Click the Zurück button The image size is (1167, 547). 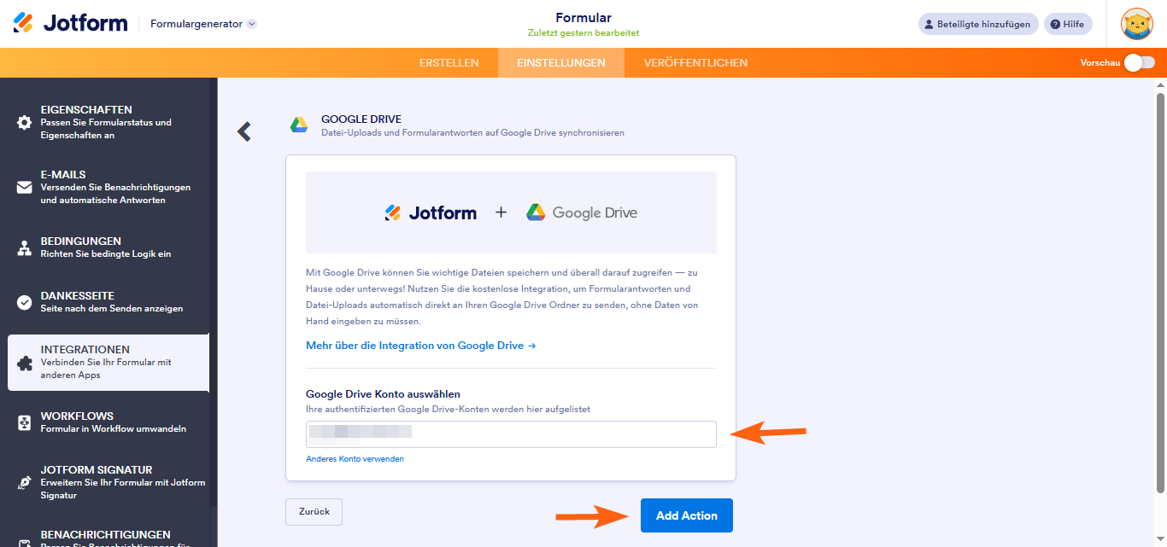314,511
